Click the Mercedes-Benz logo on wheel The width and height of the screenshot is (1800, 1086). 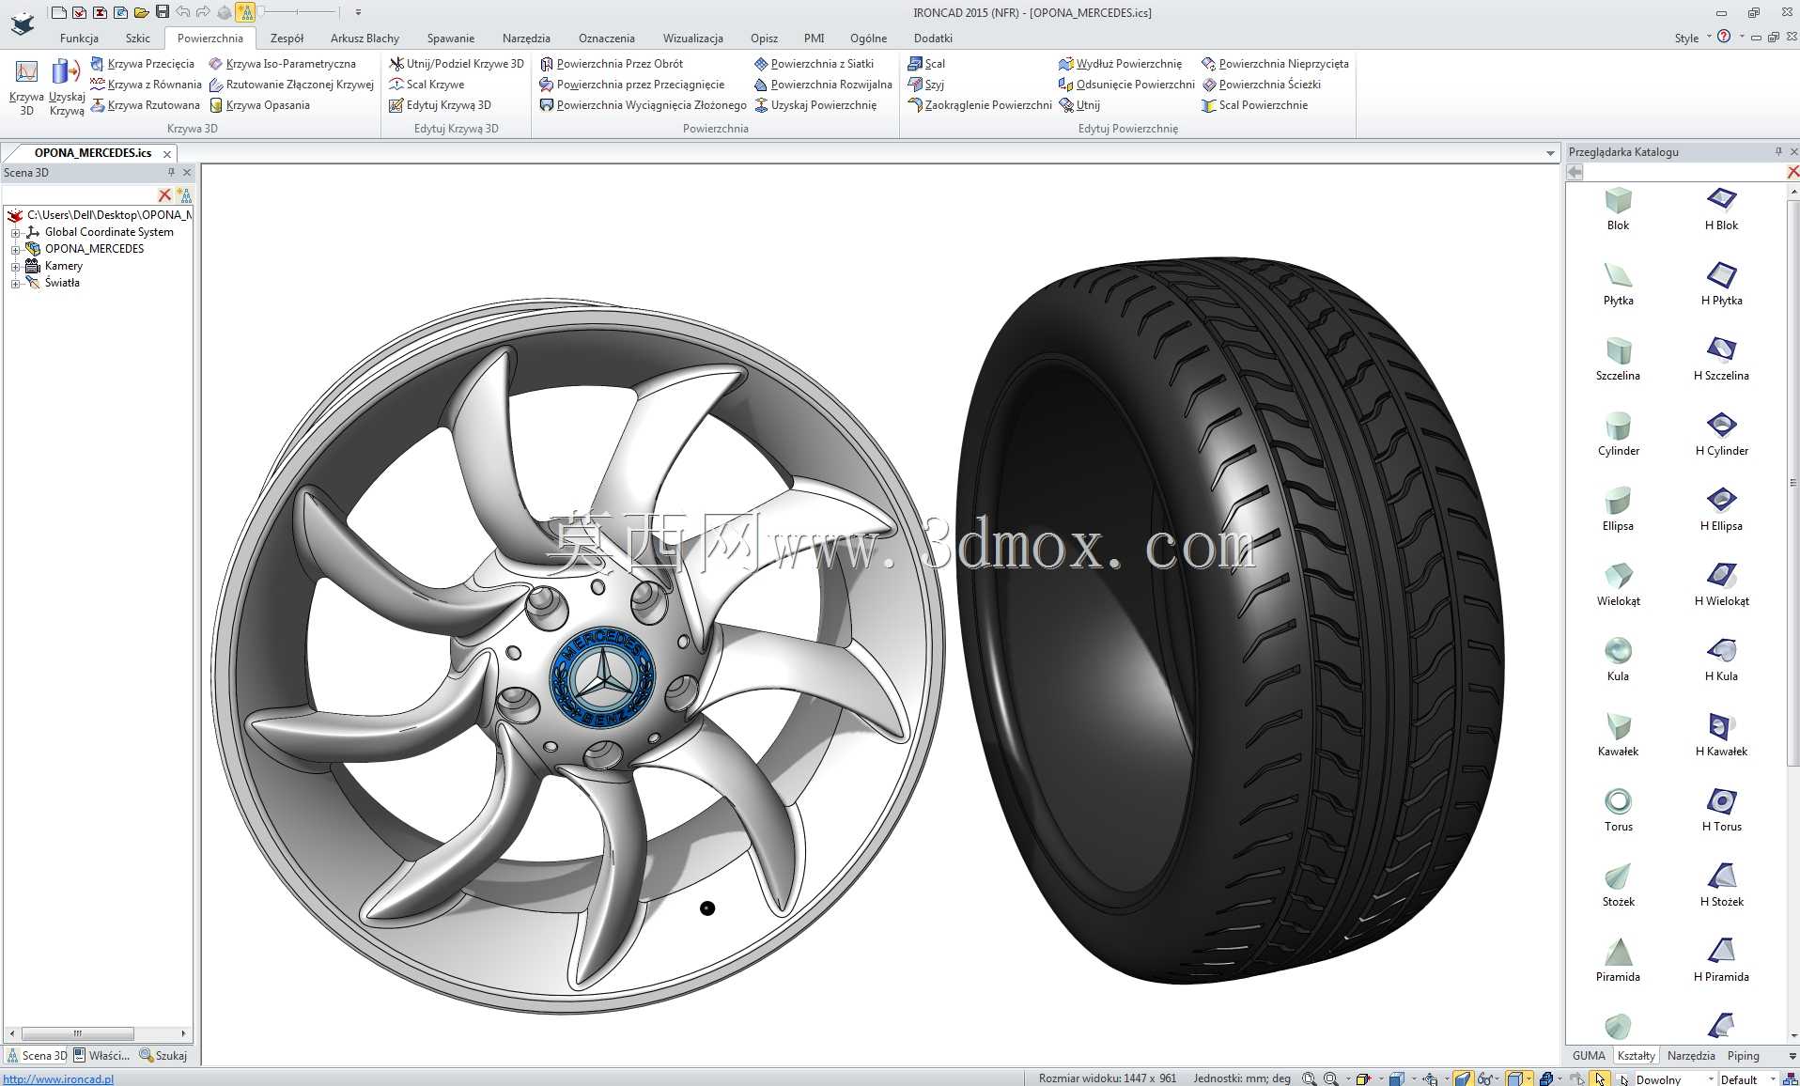pyautogui.click(x=601, y=677)
